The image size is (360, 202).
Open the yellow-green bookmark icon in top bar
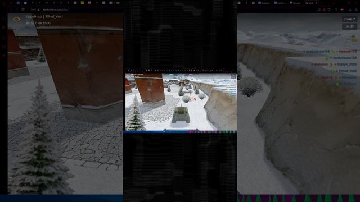82,3
